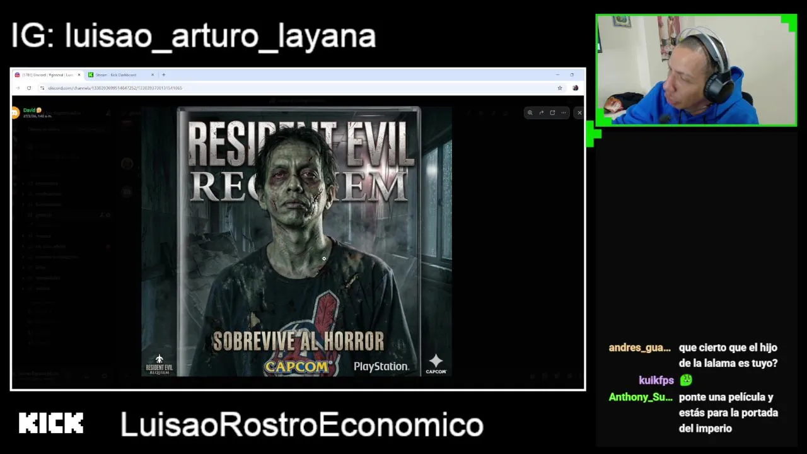Close the Kick Dashboard browser tab
Viewport: 807px width, 454px height.
tap(152, 74)
